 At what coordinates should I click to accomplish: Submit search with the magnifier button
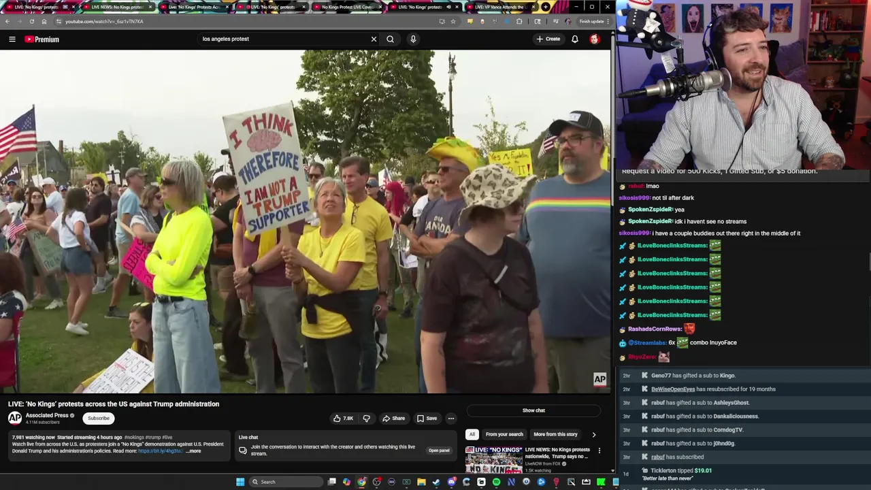pos(390,39)
